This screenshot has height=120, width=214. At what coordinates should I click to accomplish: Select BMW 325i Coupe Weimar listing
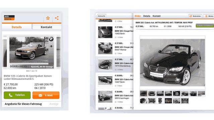point(115,48)
